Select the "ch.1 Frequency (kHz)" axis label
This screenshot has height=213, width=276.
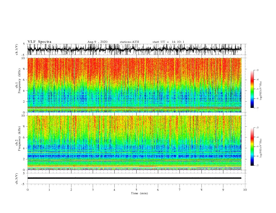[18, 80]
